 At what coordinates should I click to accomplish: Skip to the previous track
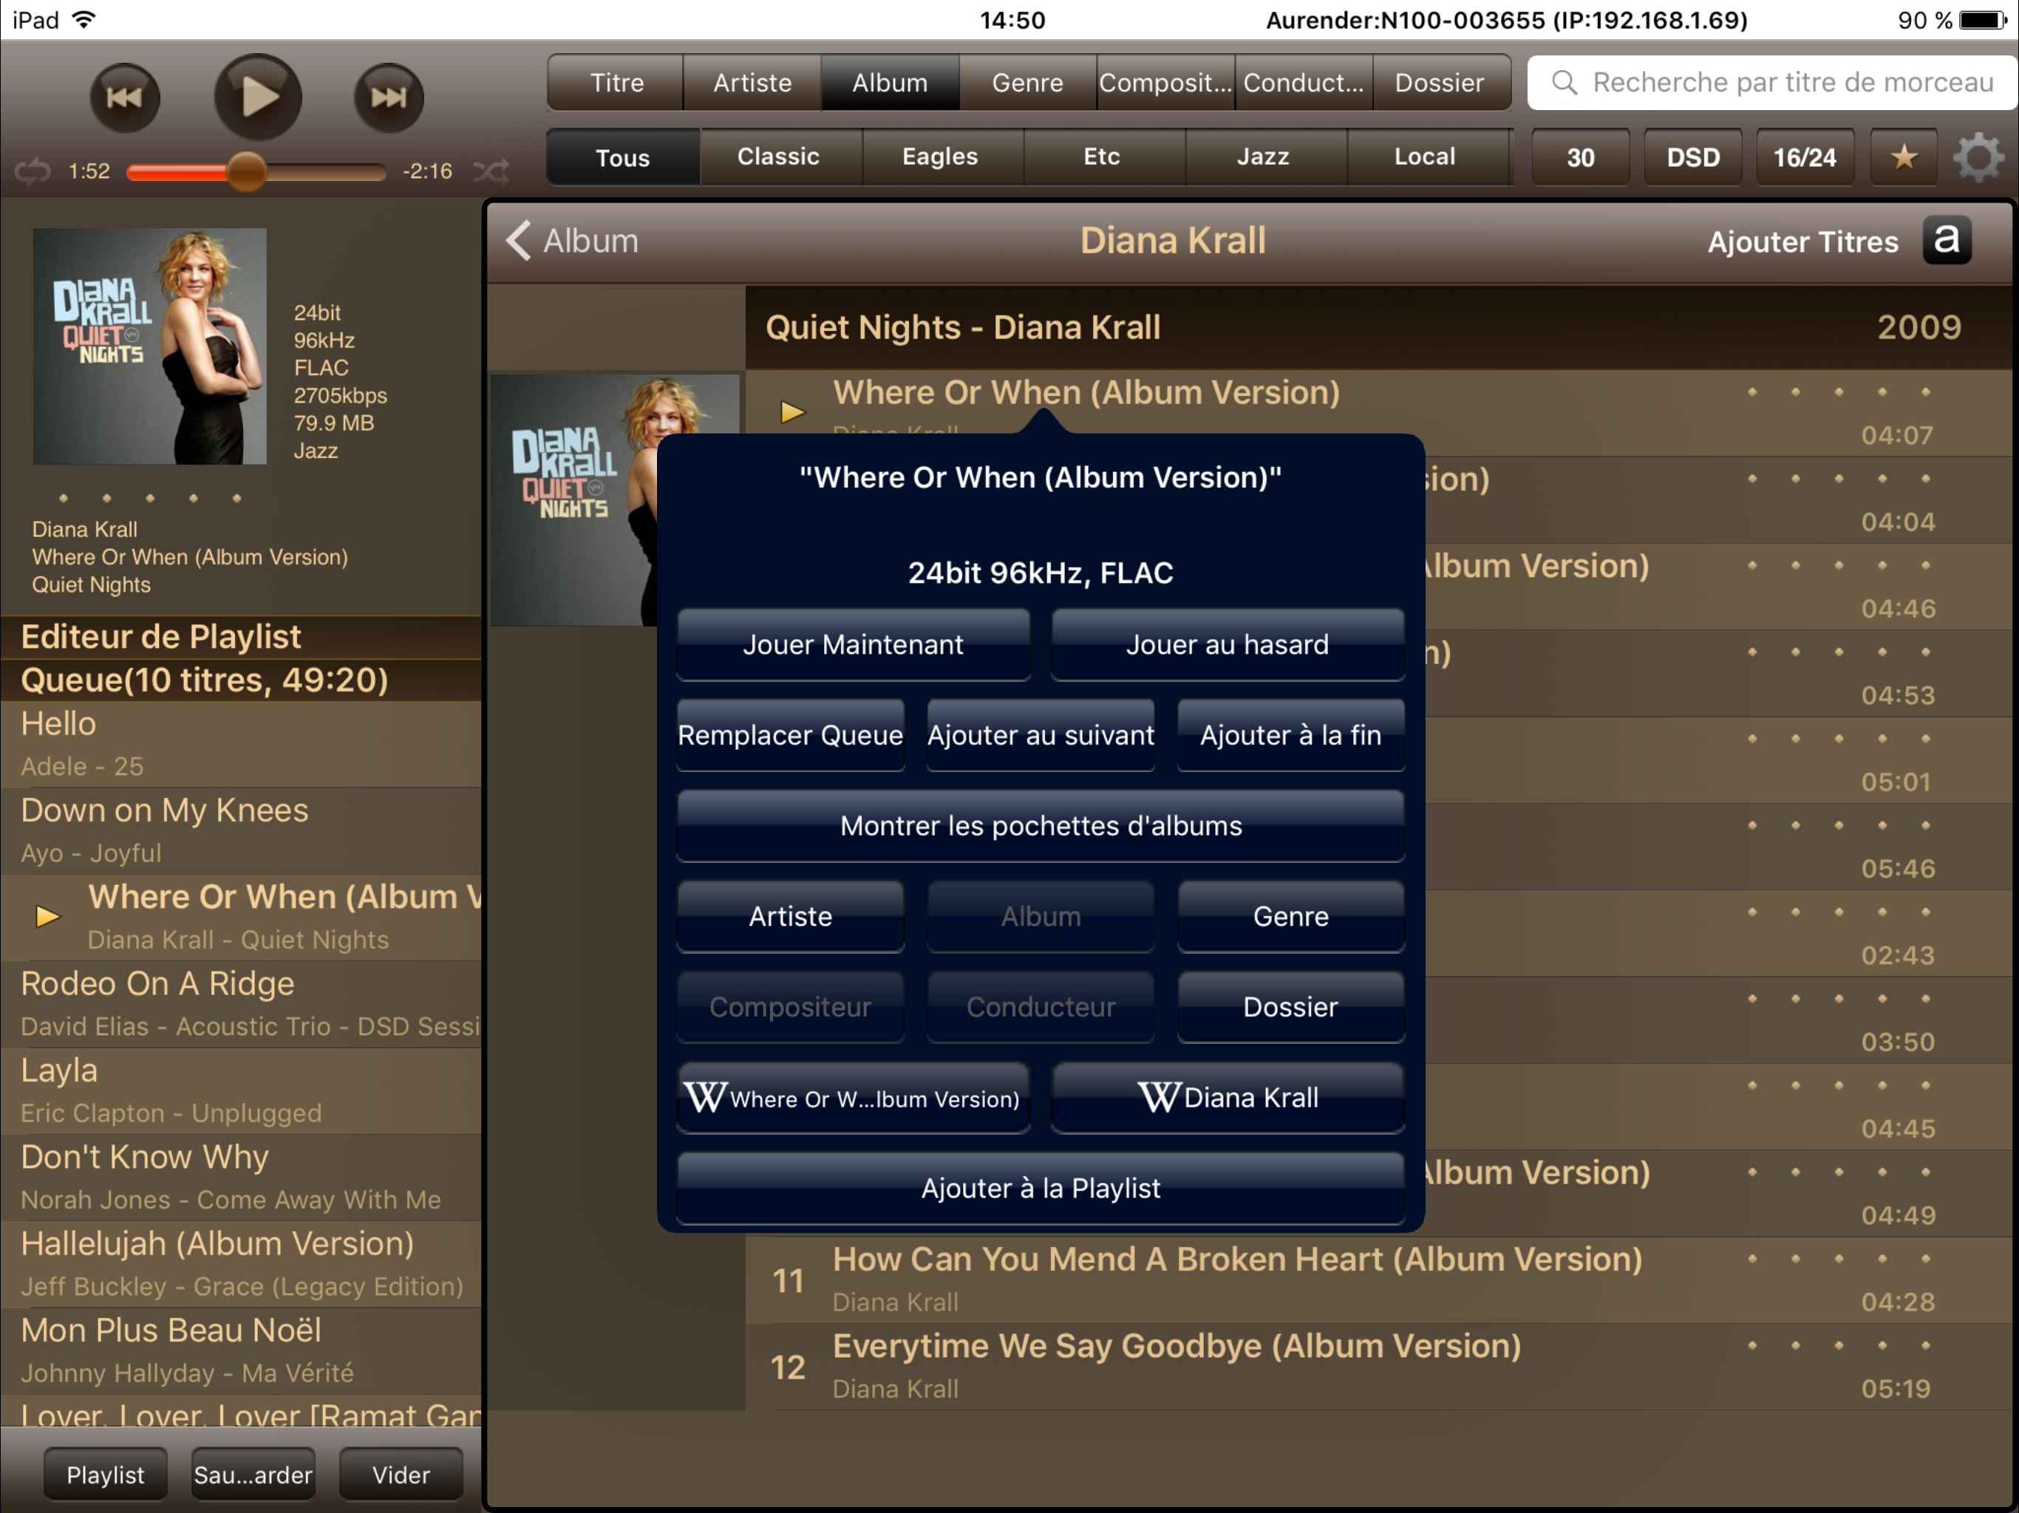click(125, 97)
